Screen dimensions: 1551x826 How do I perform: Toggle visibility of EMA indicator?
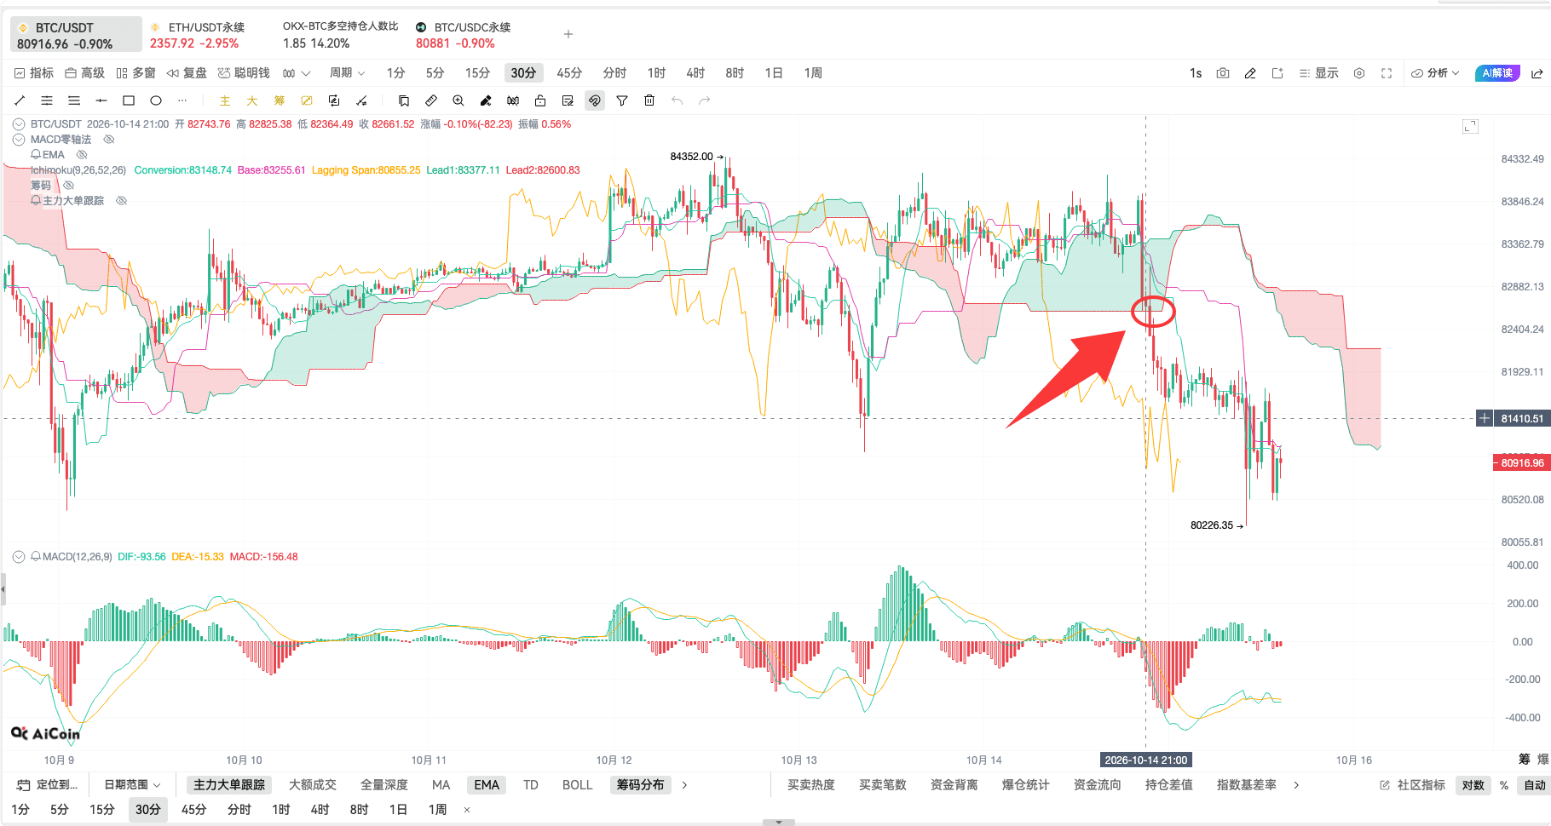(82, 155)
